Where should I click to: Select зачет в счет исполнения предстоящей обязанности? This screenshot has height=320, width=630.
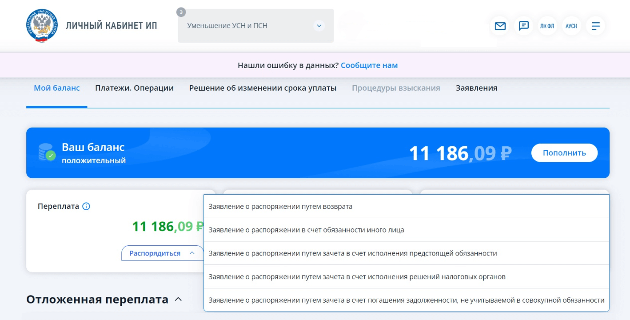(x=352, y=253)
